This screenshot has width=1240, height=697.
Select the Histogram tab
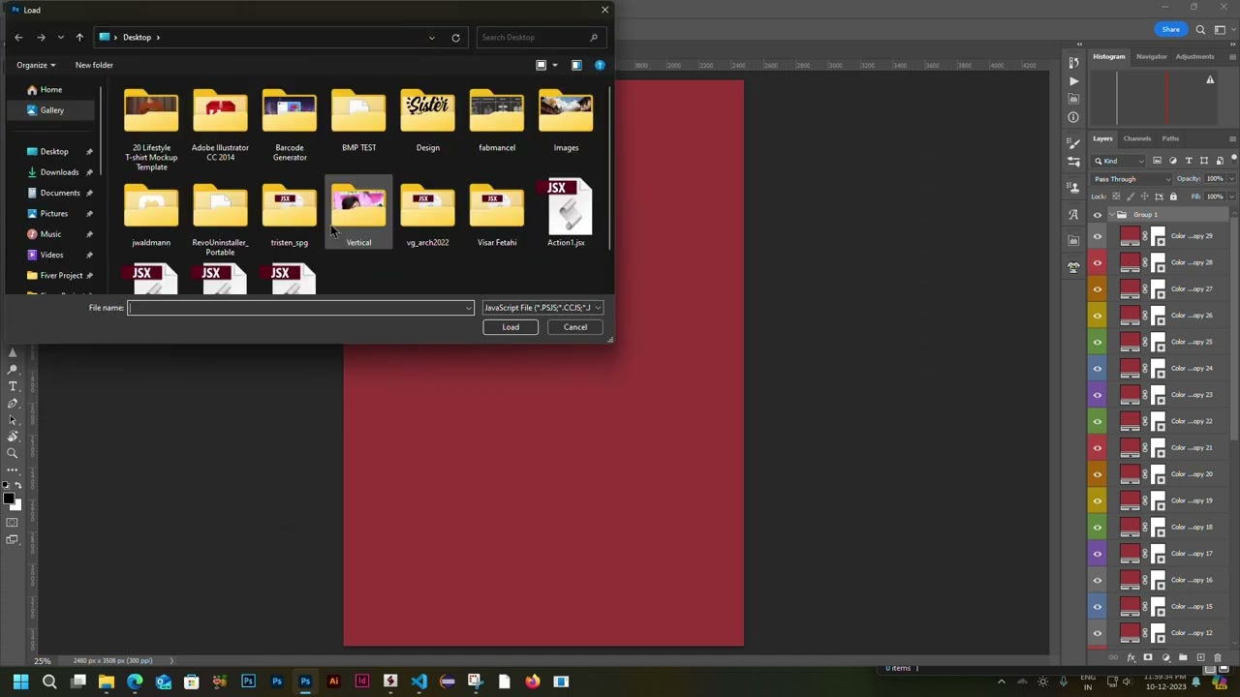click(1109, 56)
